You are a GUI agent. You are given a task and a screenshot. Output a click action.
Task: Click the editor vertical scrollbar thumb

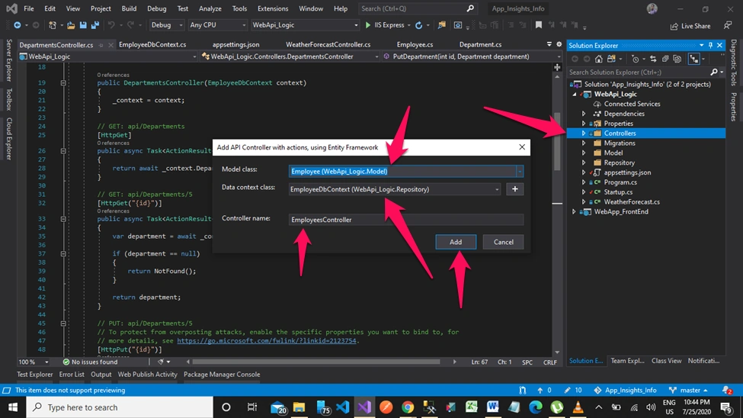[557, 141]
